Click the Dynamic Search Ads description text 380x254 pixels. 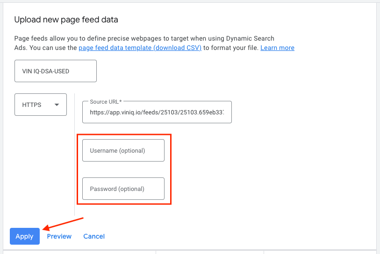tap(144, 38)
